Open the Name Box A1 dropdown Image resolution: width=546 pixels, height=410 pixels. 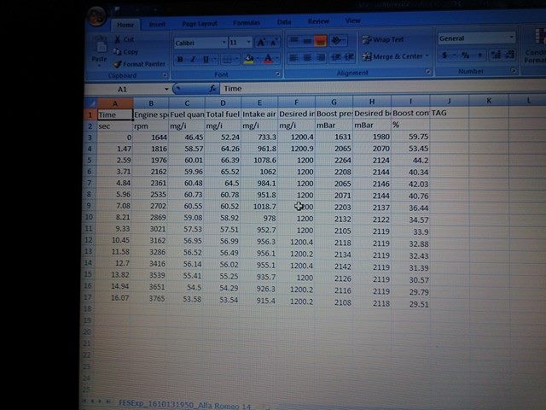[166, 89]
